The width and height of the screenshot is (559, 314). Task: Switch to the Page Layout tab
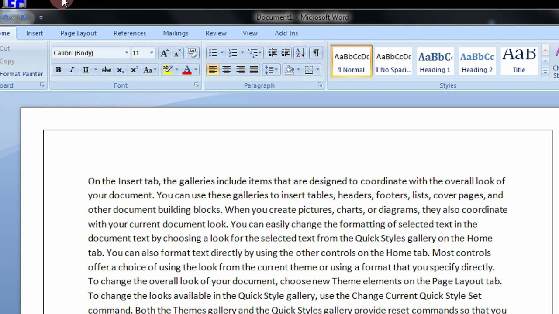[79, 33]
